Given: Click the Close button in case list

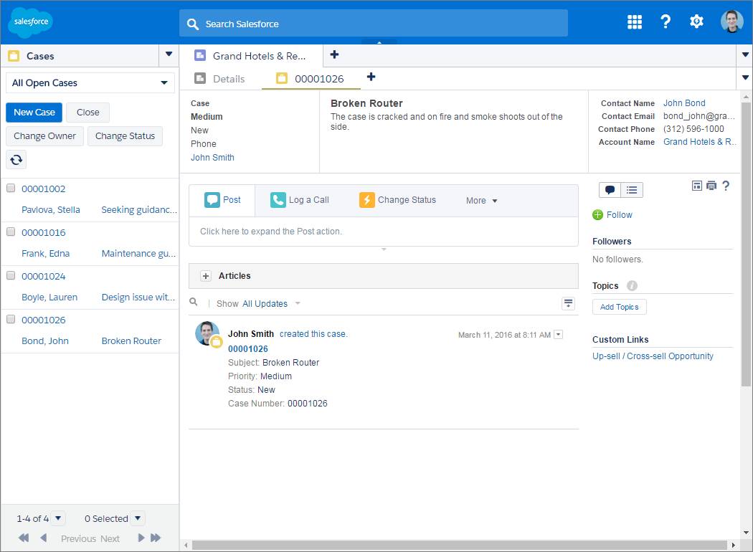Looking at the screenshot, I should pyautogui.click(x=88, y=113).
